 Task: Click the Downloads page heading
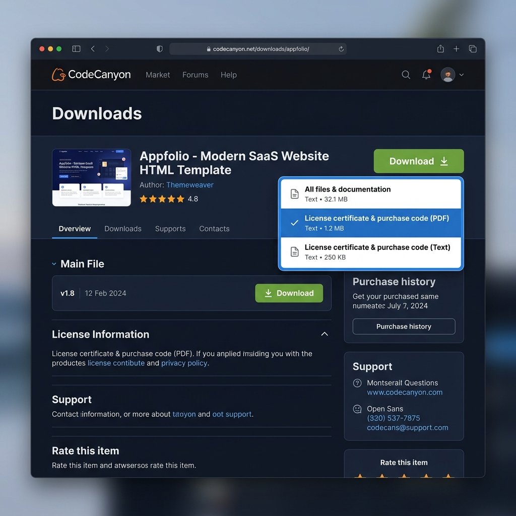pos(97,113)
